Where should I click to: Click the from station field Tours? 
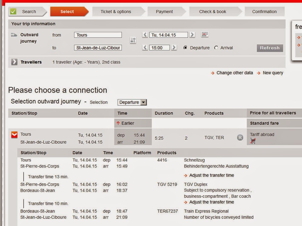coord(98,35)
